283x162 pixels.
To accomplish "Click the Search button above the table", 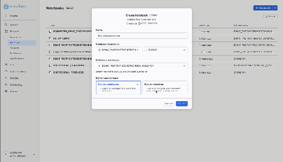I will click(270, 17).
